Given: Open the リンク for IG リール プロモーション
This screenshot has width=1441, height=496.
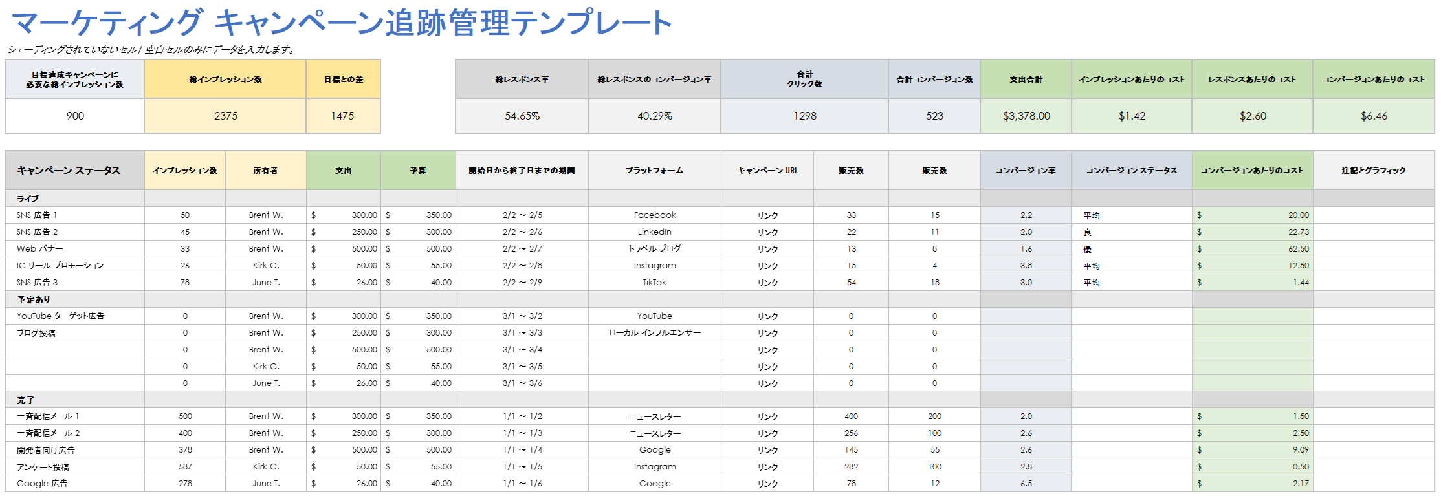Looking at the screenshot, I should (x=767, y=266).
